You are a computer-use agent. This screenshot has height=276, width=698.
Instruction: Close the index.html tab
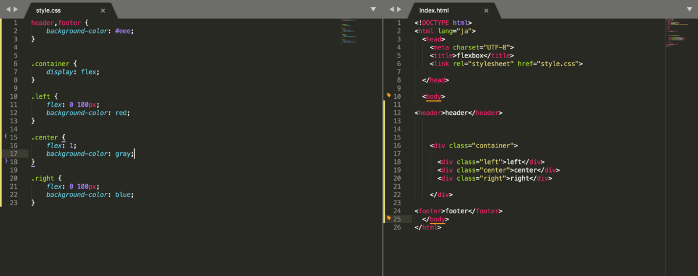[x=486, y=10]
